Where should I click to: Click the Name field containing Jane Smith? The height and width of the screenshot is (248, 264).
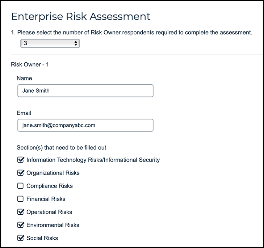pos(85,91)
